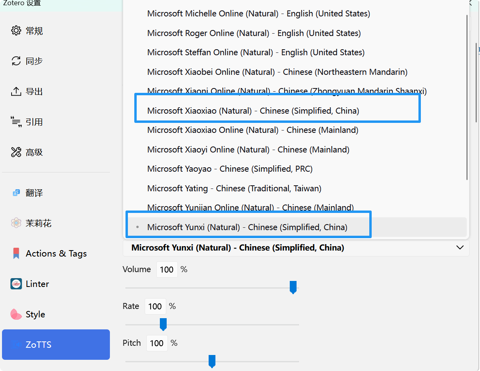
Task: Click the Style plugin icon
Action: click(x=16, y=314)
